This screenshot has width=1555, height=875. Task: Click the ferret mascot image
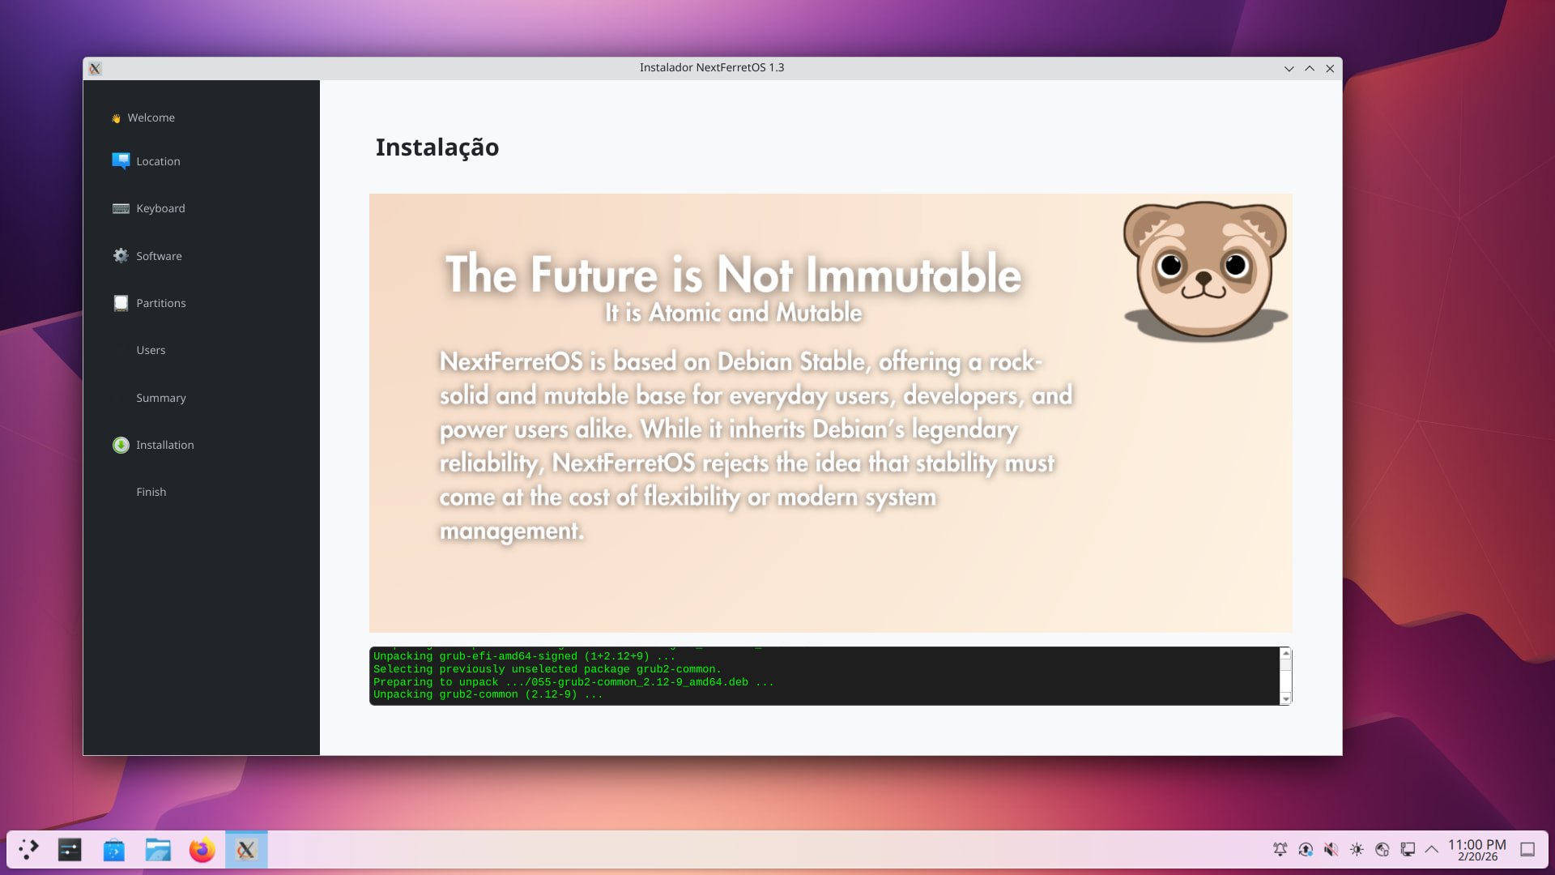click(x=1204, y=271)
